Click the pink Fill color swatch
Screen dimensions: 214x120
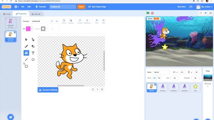28,29
